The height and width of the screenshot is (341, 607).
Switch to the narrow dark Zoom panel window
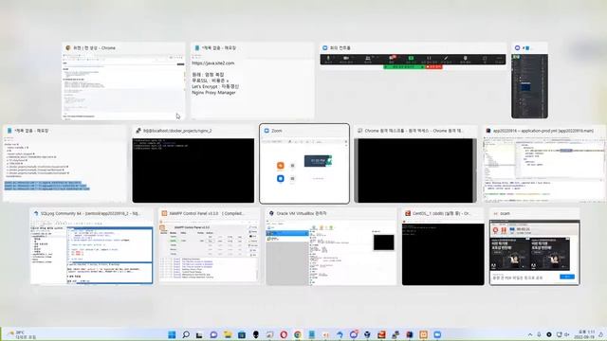[x=529, y=81]
